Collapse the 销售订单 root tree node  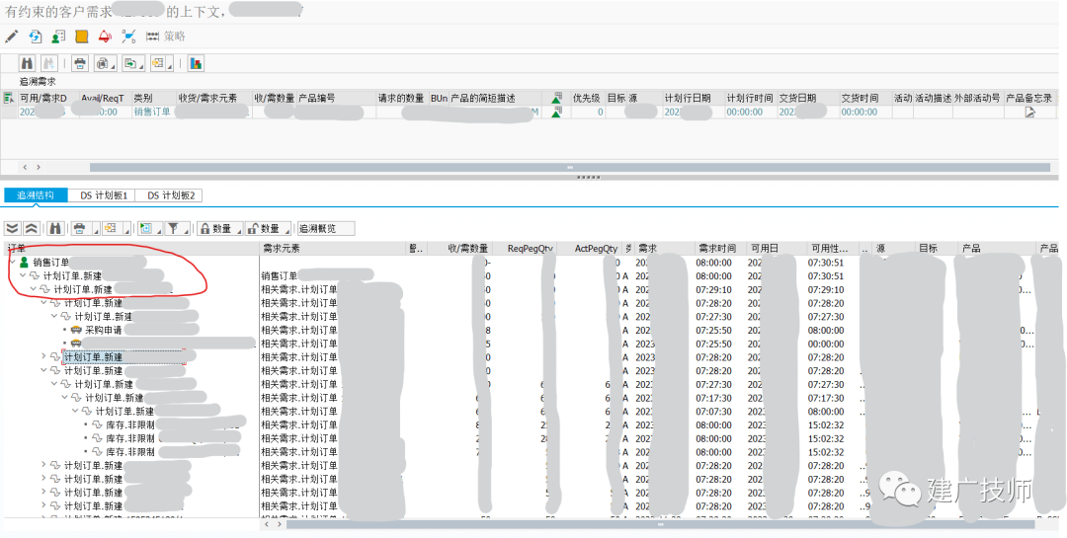[13, 262]
